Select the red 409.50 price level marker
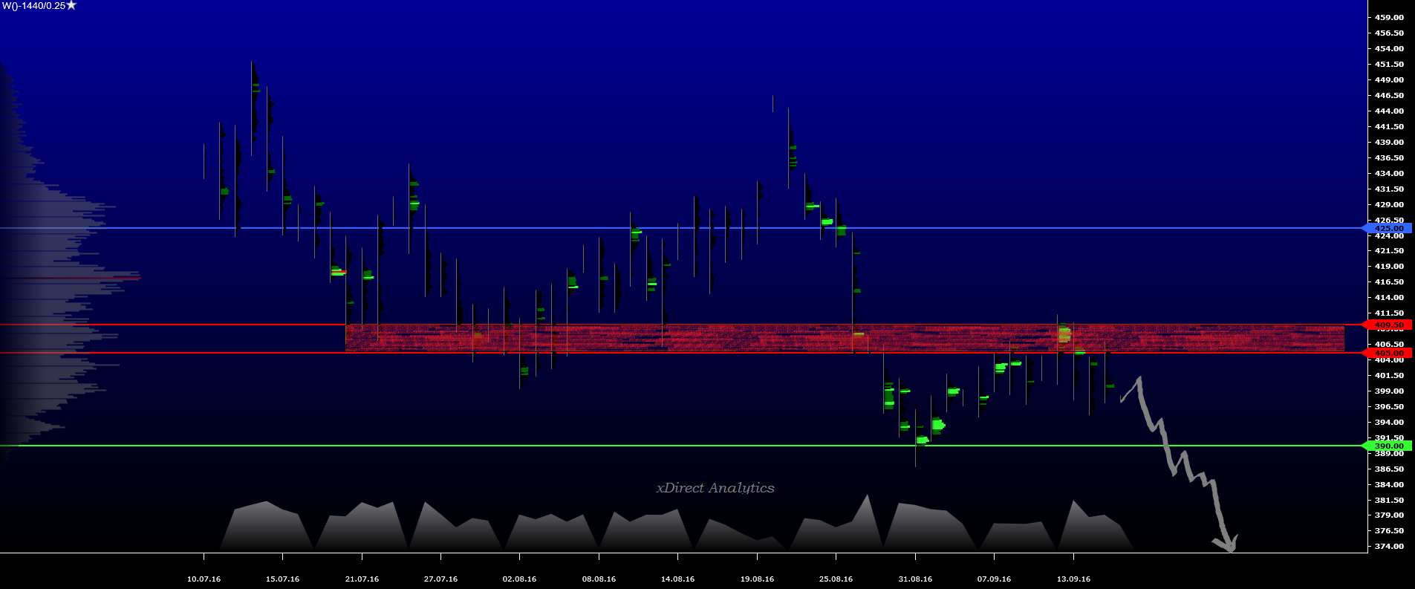 1388,325
